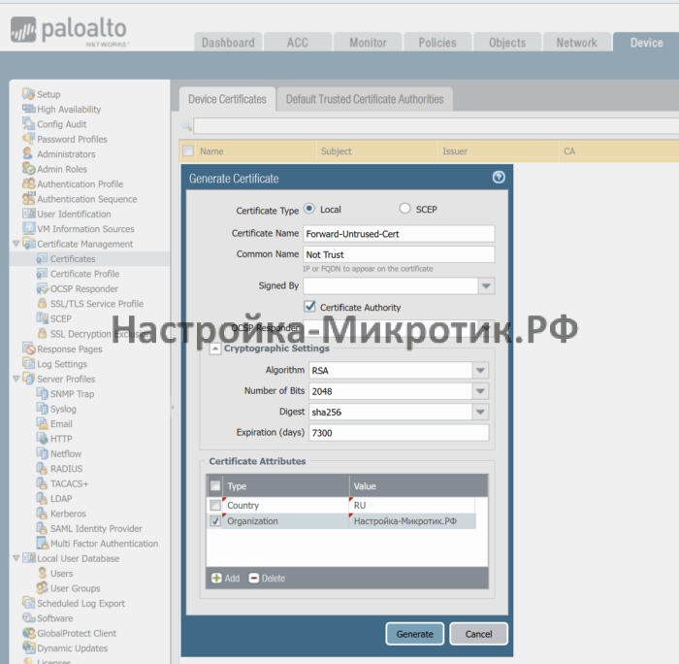The image size is (679, 664).
Task: Open Default Trusted Certificate Authorities tab
Action: click(x=365, y=99)
